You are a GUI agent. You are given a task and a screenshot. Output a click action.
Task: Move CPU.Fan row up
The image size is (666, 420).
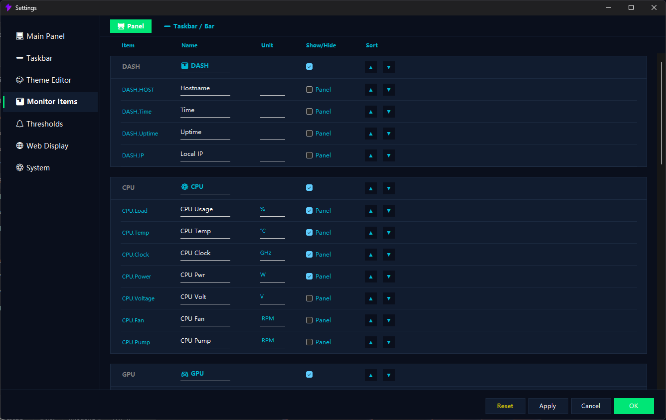coord(371,320)
